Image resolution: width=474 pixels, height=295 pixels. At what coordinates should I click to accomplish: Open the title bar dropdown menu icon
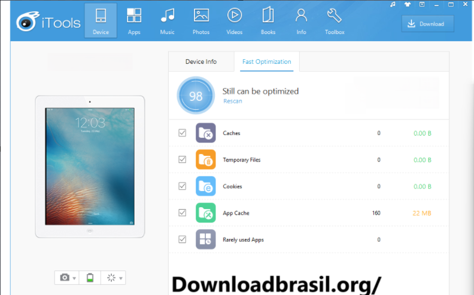click(422, 4)
